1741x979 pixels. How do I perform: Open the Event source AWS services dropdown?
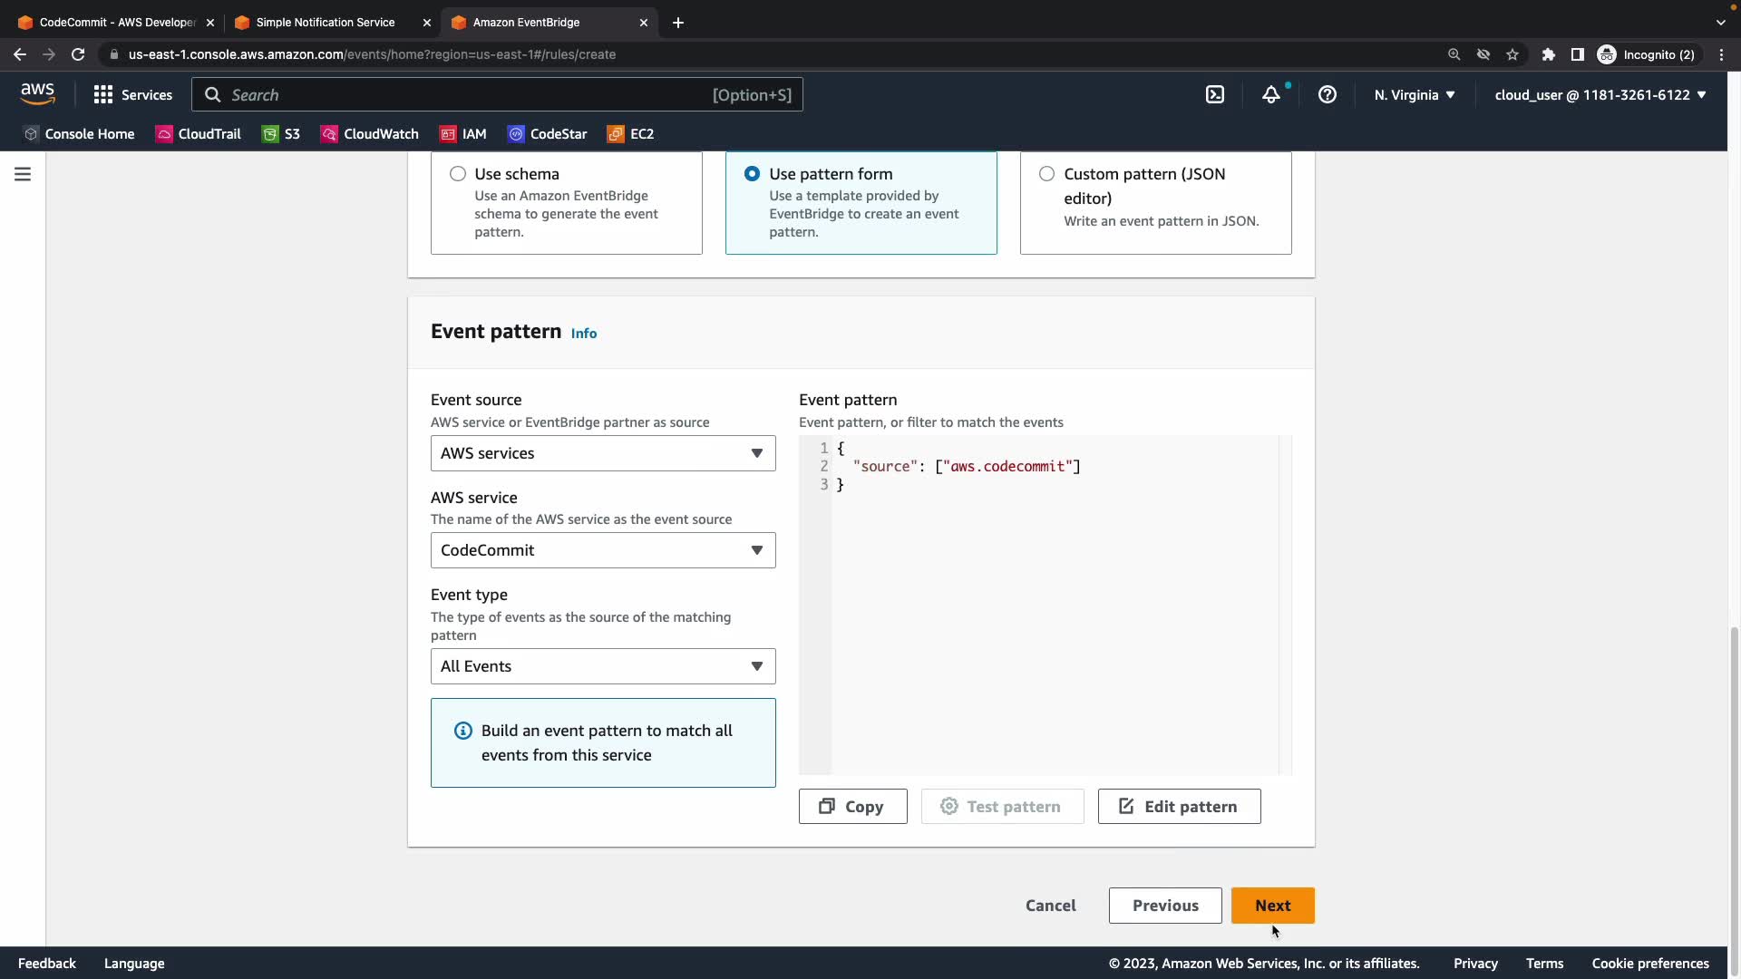click(603, 453)
